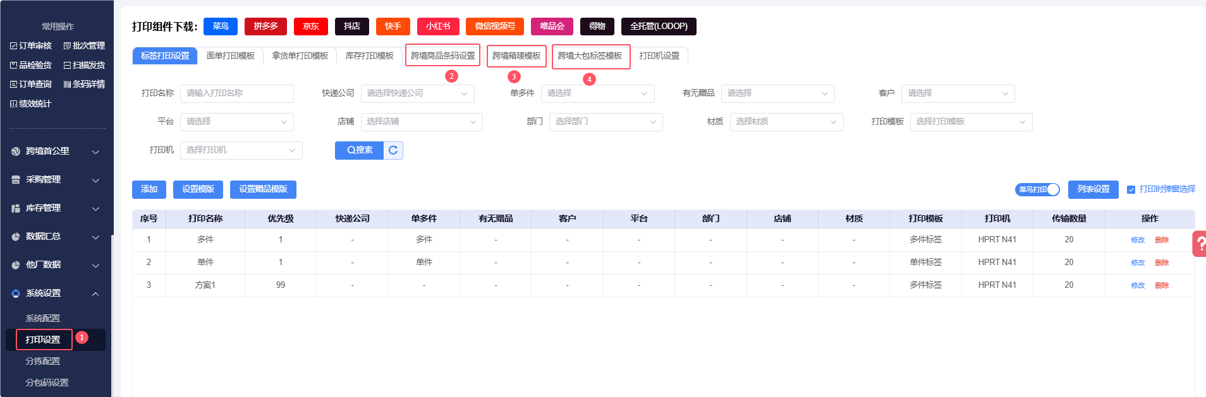This screenshot has height=397, width=1206.
Task: Uncheck the 打印时弹窗选择 checkbox
Action: [x=1131, y=189]
